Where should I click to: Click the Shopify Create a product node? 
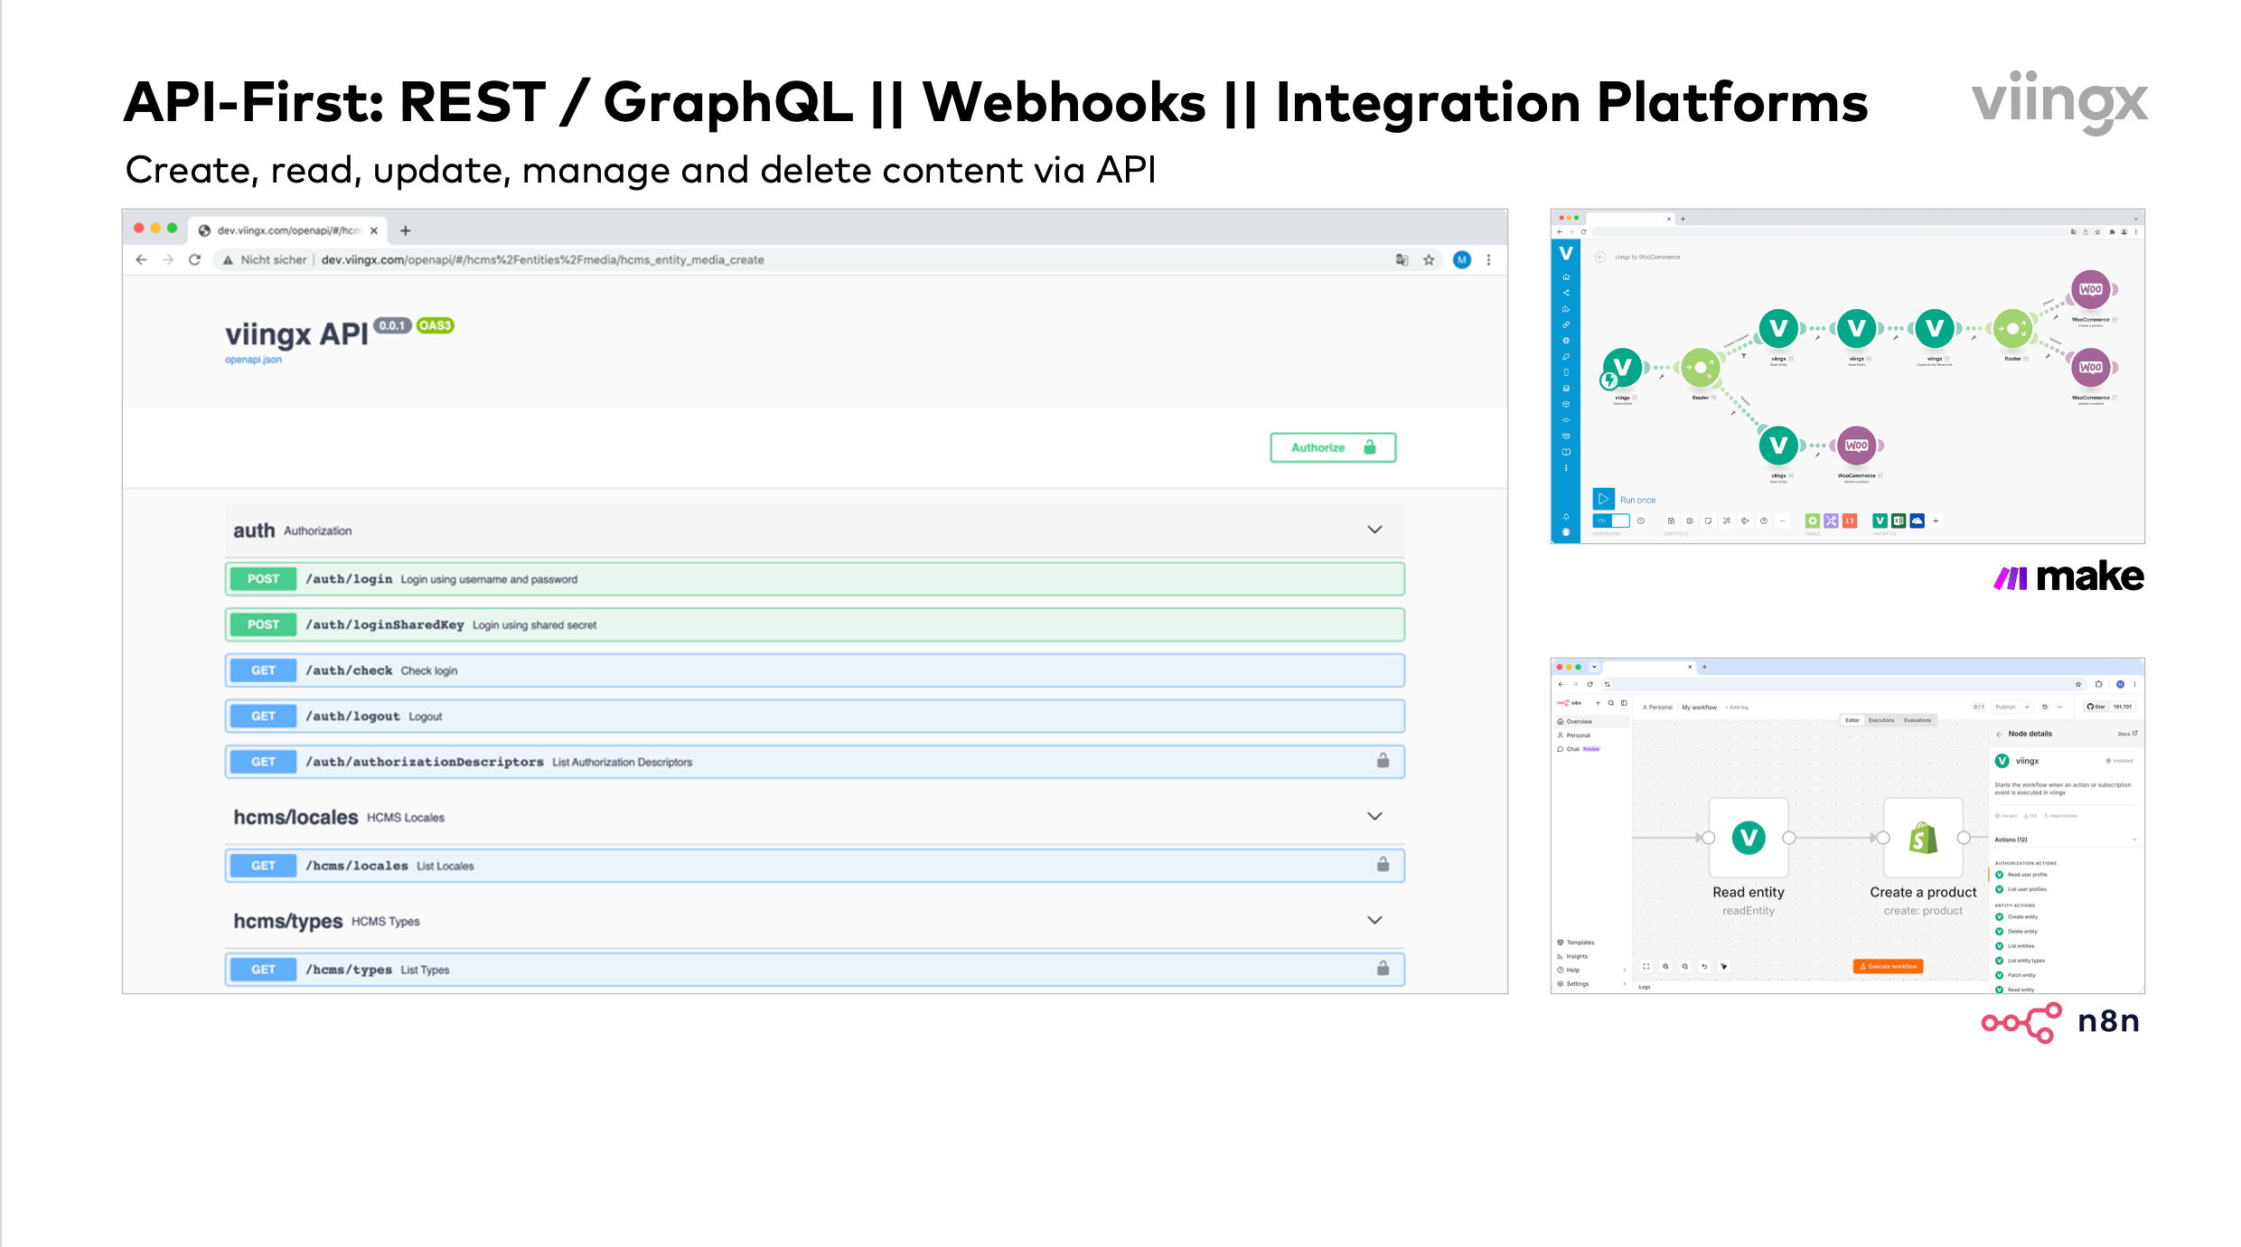point(1923,838)
